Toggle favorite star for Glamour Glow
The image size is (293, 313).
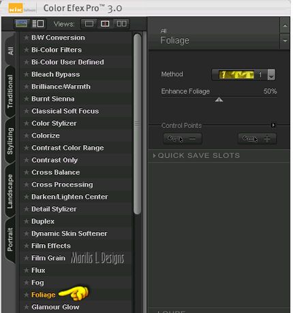[27, 307]
